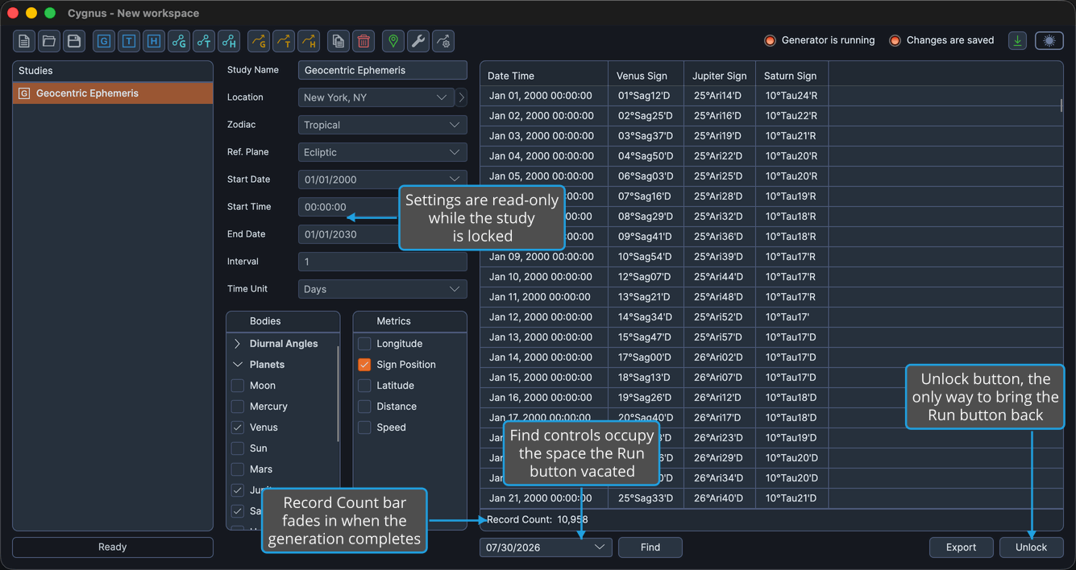
Task: Open Ref. Plane dropdown set to Ecliptic
Action: pos(383,152)
